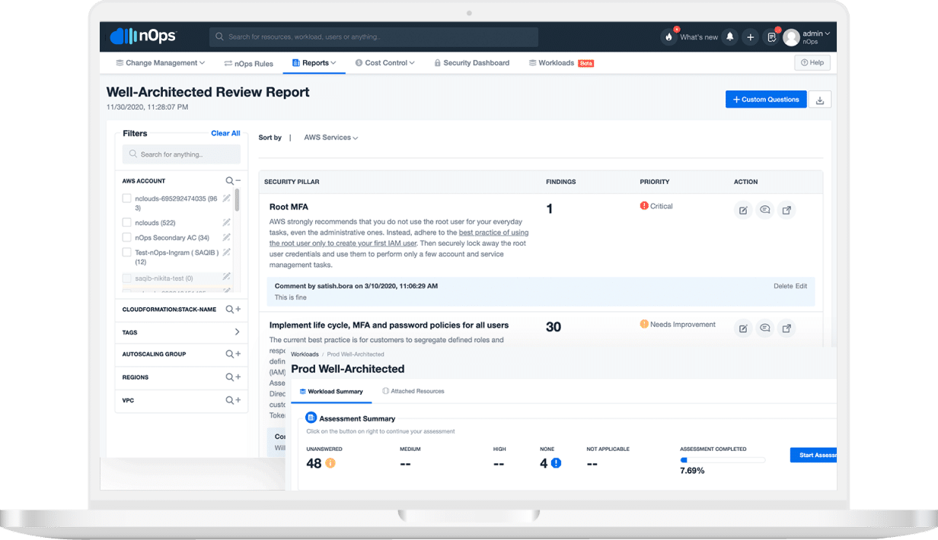The width and height of the screenshot is (938, 540).
Task: Collapse the AWS Account filter section
Action: point(238,181)
